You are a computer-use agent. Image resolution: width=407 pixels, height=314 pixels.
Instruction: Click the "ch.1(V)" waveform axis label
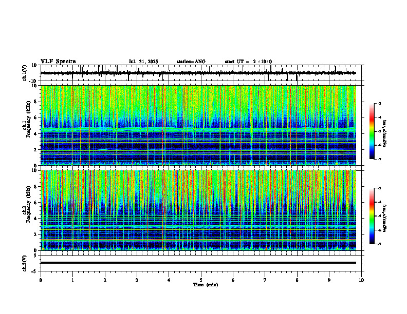click(x=25, y=73)
